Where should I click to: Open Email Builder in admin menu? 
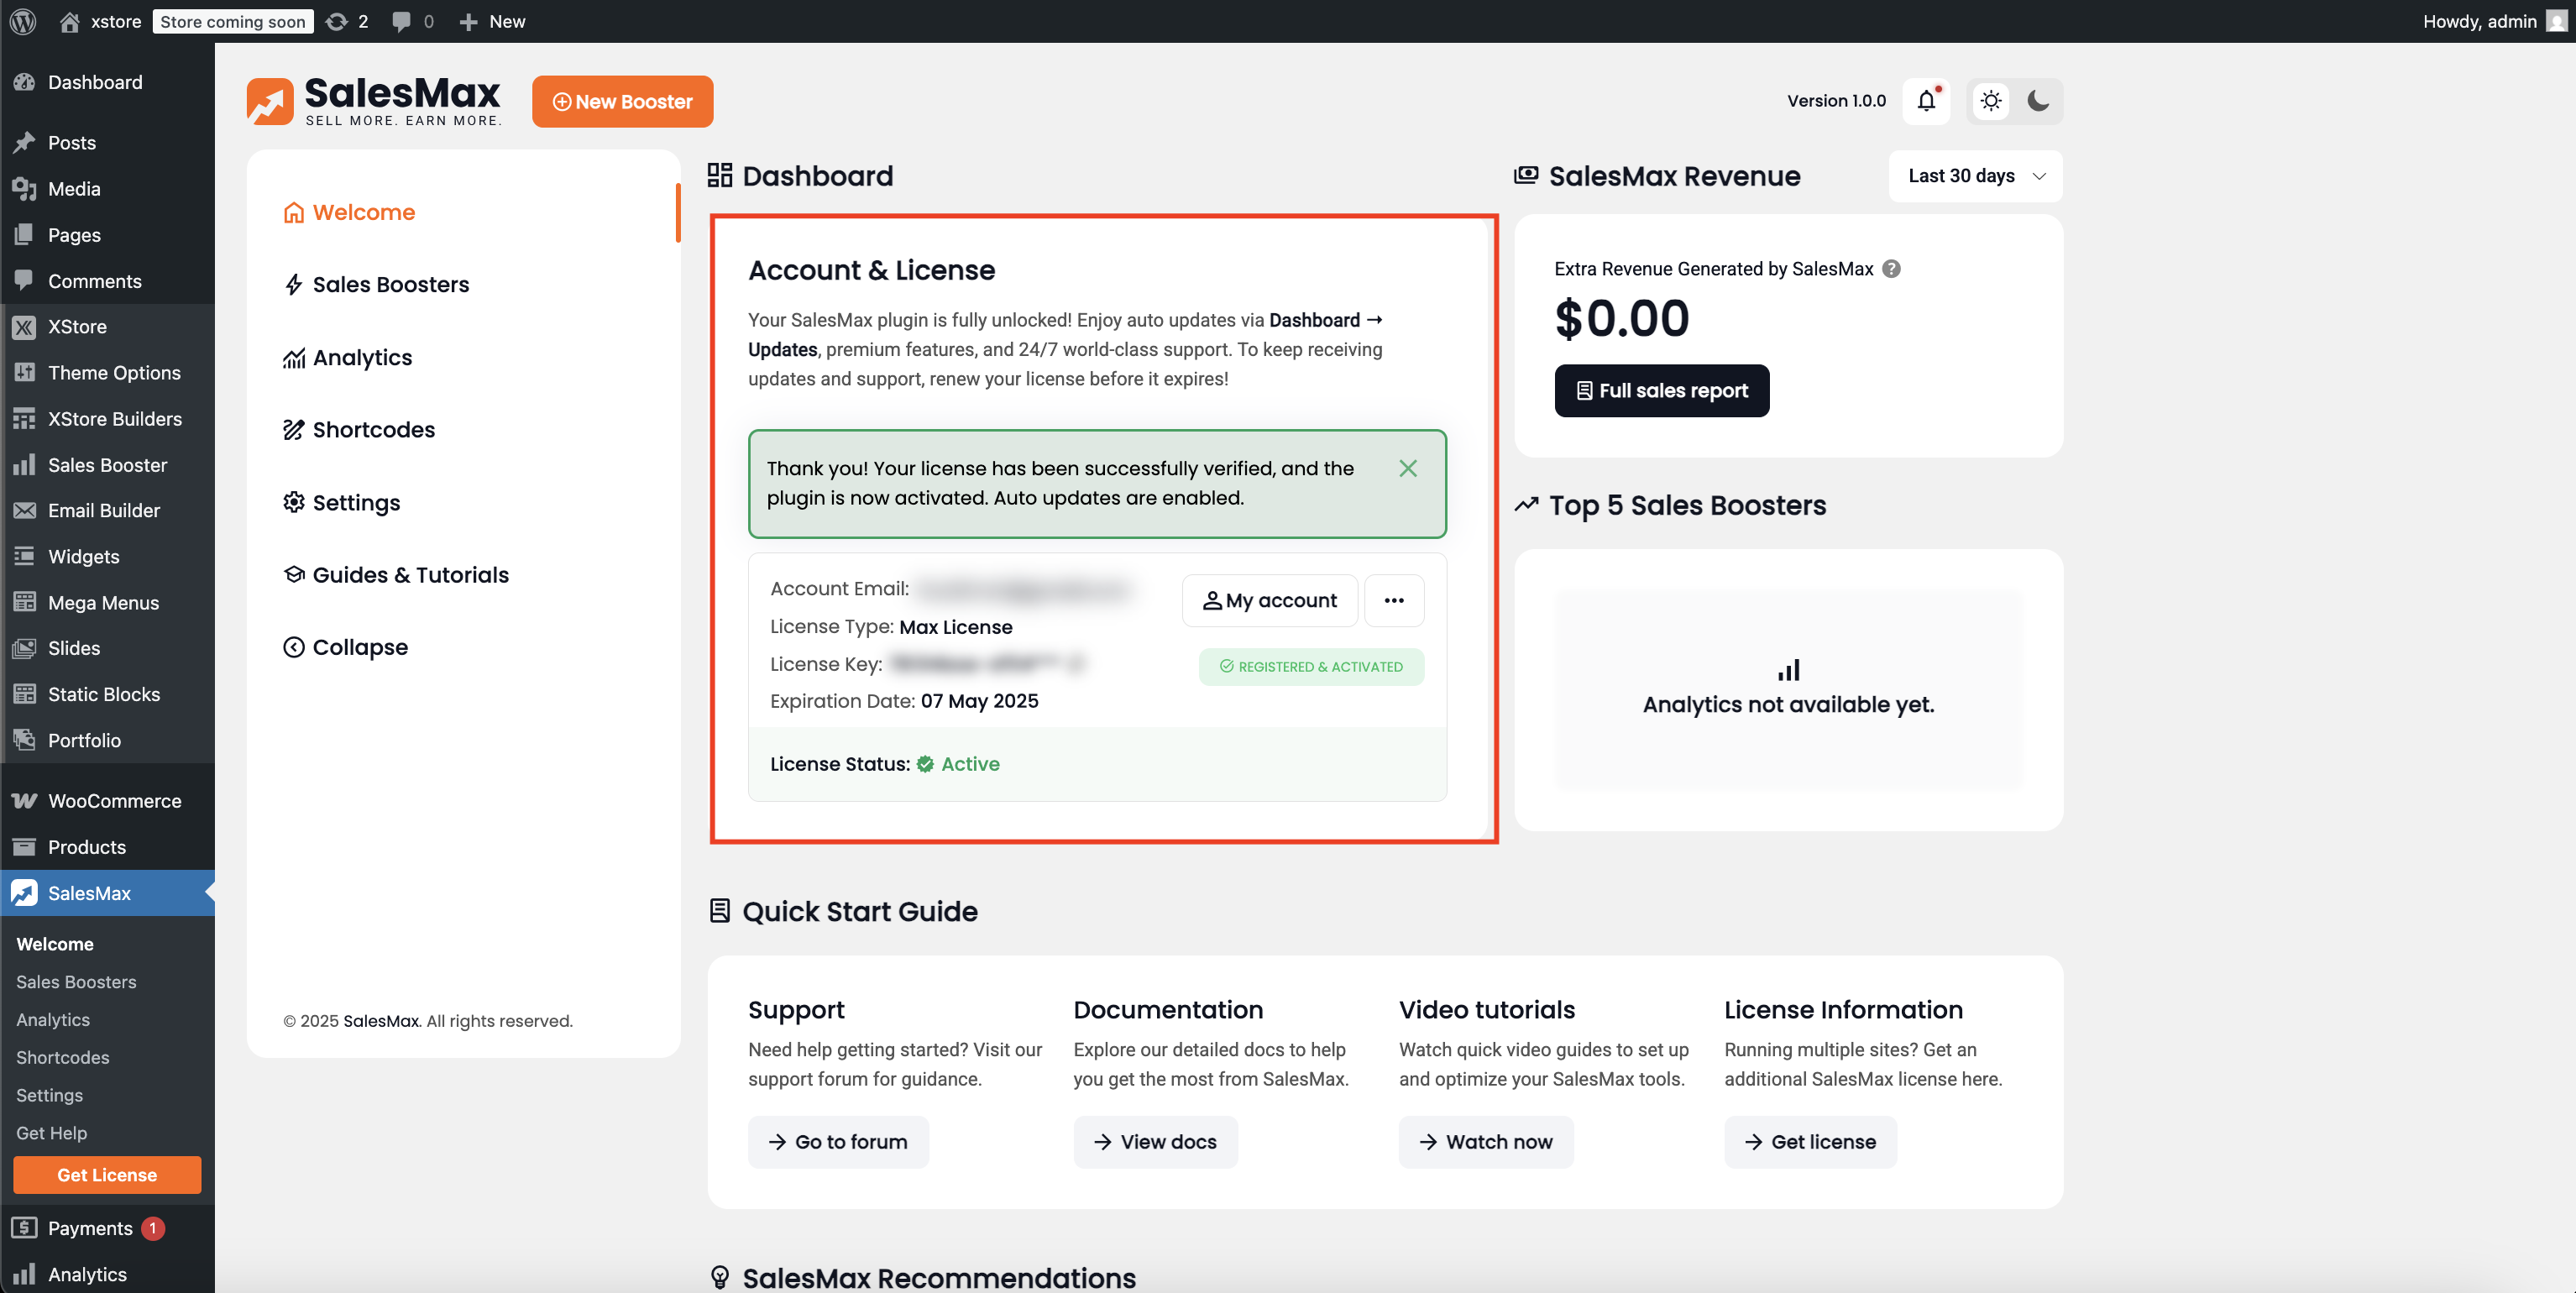click(x=103, y=511)
